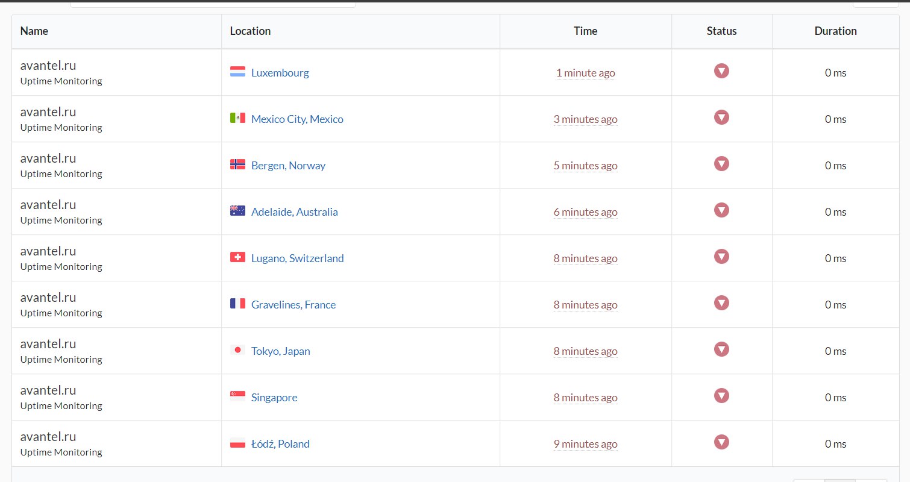Click '0 ms' duration in the Tokyo row
Image resolution: width=910 pixels, height=482 pixels.
click(835, 351)
